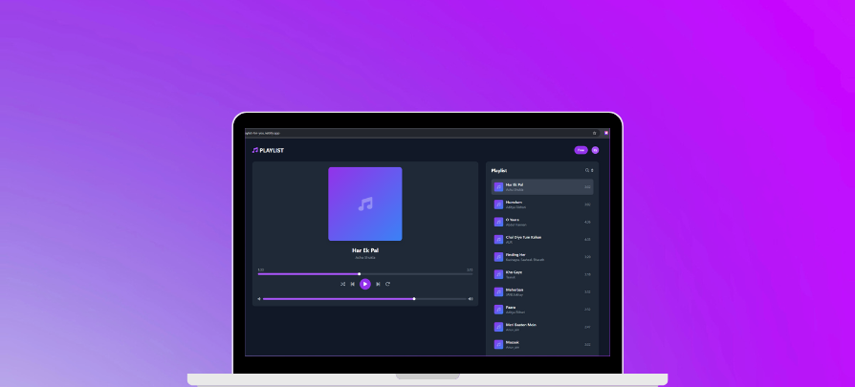Open the playlist search icon
Viewport: 855px width, 387px height.
point(586,170)
